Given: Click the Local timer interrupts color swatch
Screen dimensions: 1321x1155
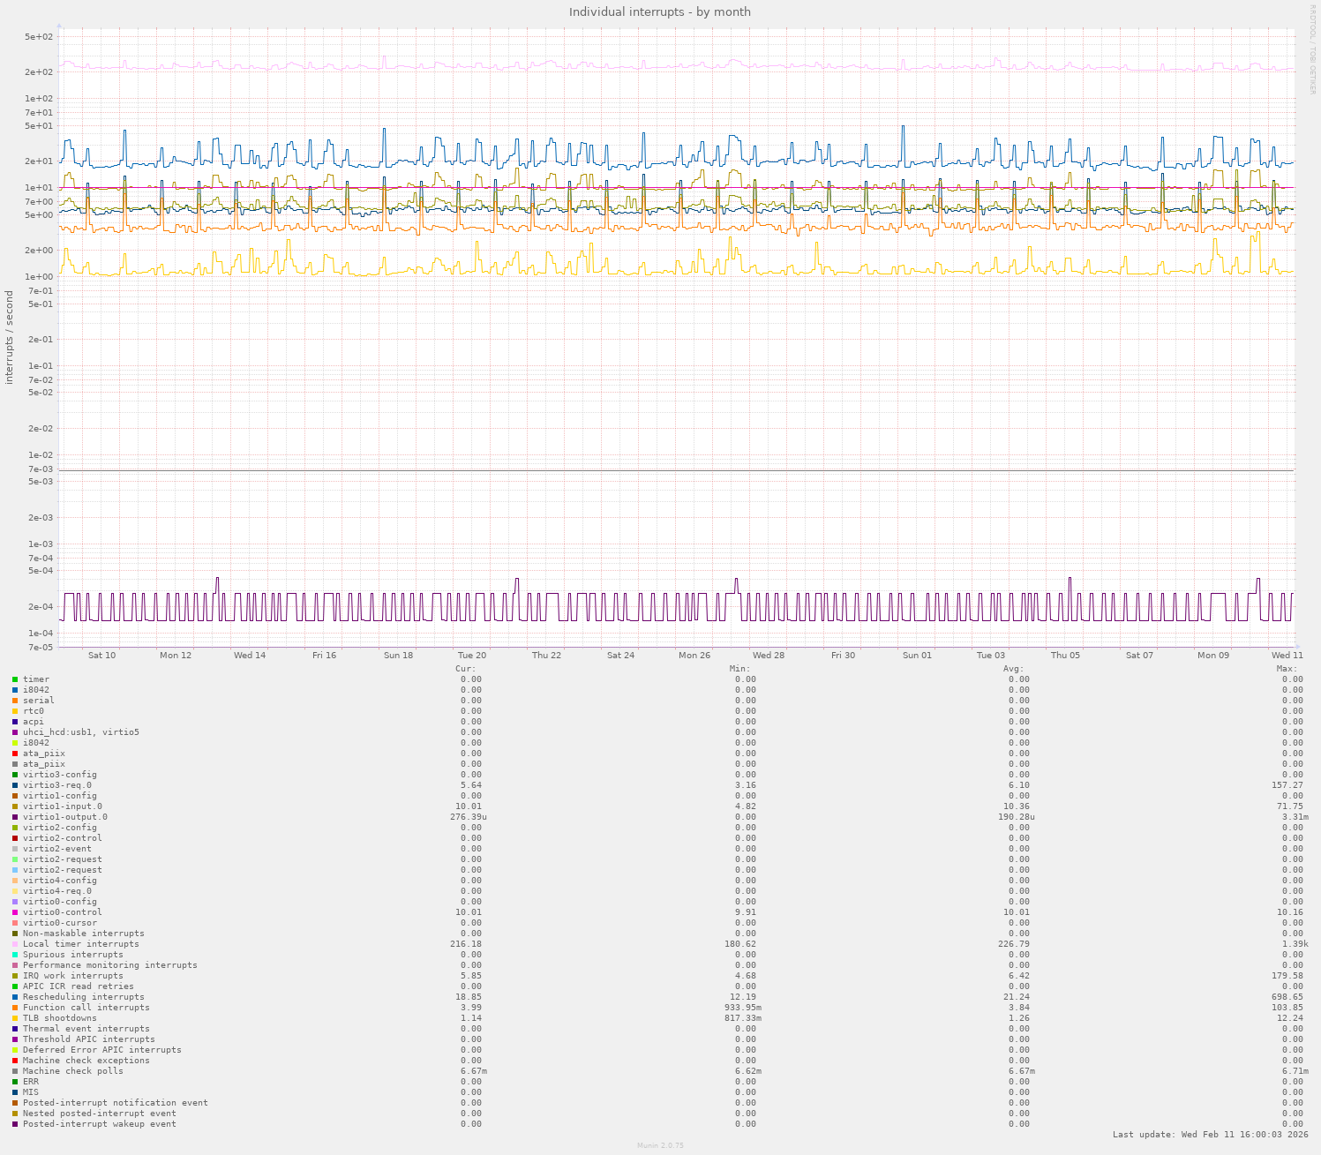Looking at the screenshot, I should [x=15, y=944].
